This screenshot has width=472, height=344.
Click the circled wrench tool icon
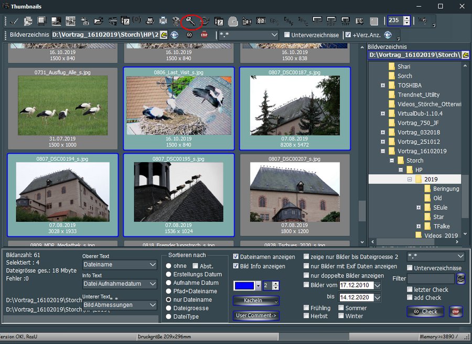190,21
